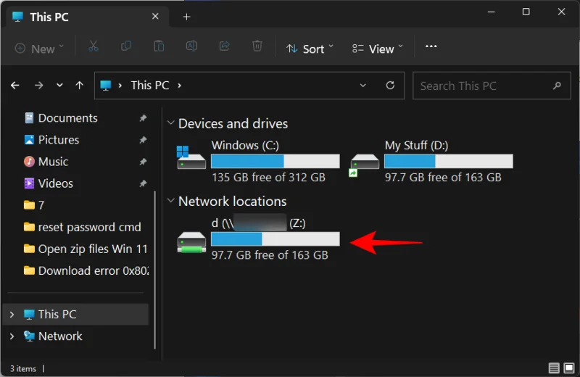
Task: Click Windows (C:) storage usage bar
Action: pos(275,161)
